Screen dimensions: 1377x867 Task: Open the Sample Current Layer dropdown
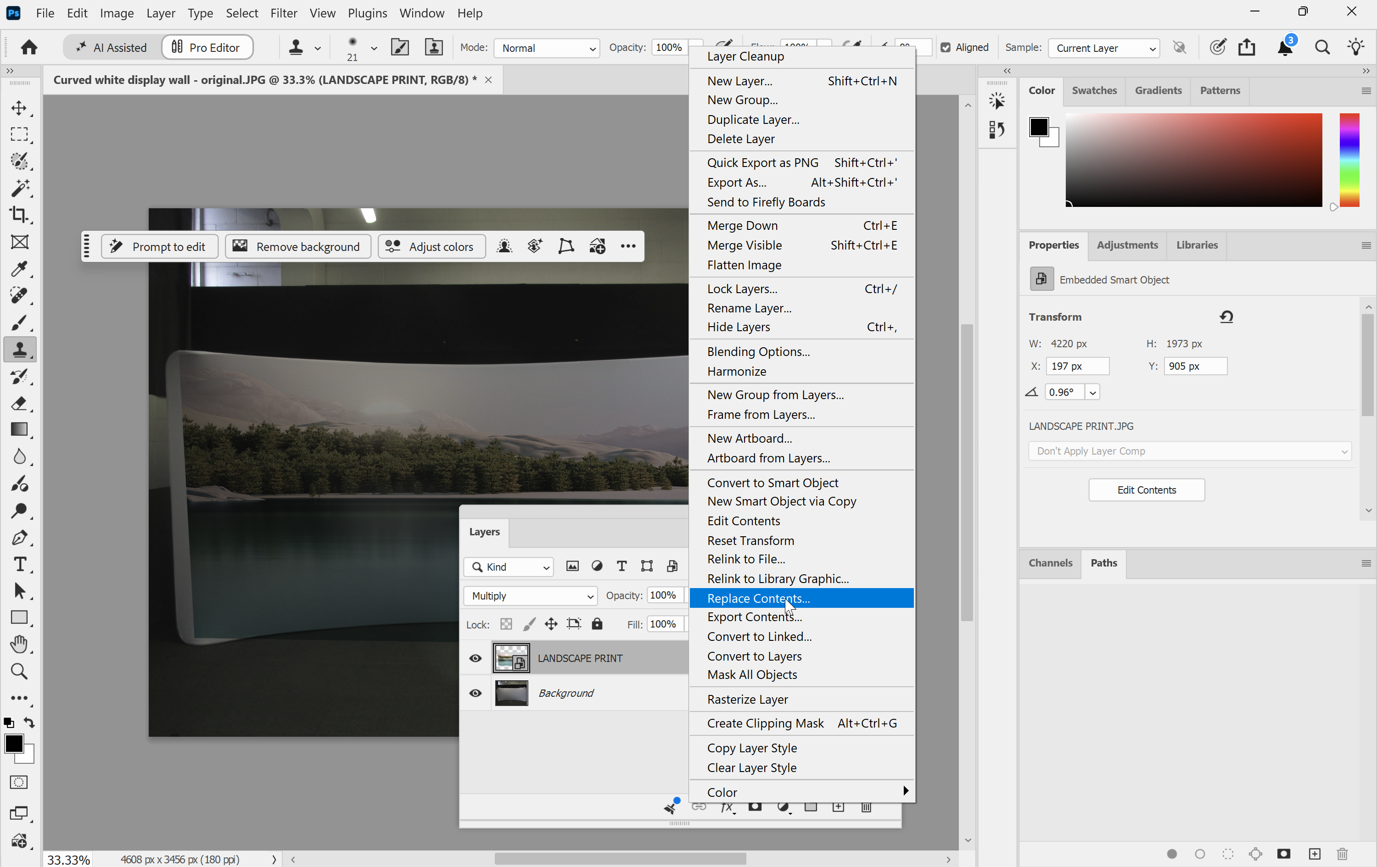coord(1103,48)
